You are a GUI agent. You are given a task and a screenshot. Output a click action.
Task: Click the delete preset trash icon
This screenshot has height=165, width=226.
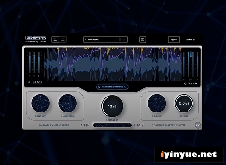[x=124, y=39]
